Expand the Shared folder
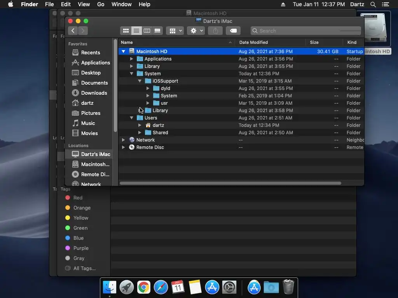The image size is (398, 298). coord(140,133)
